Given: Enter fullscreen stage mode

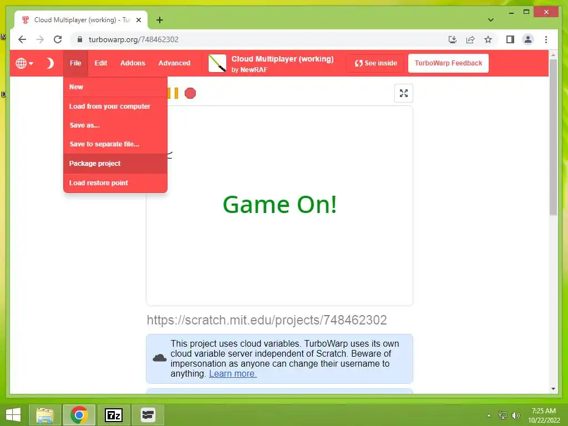Looking at the screenshot, I should point(404,93).
